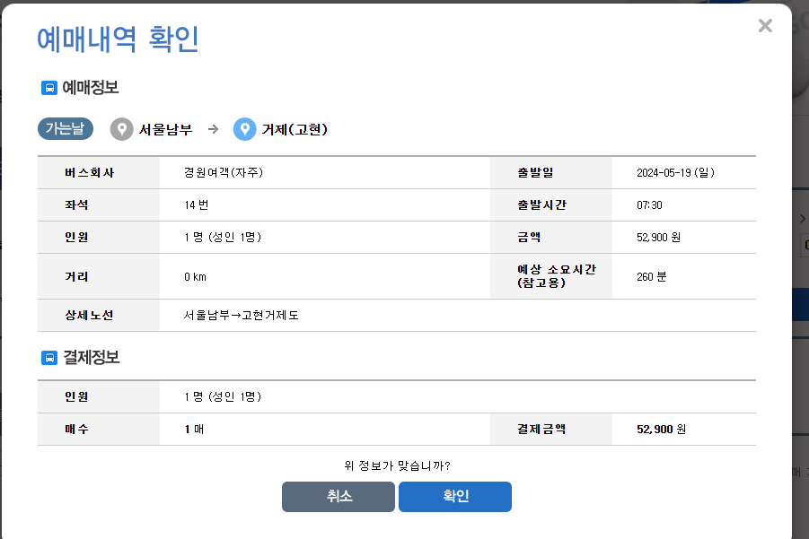Click the 결제정보 section heading
809x539 pixels.
tap(91, 358)
